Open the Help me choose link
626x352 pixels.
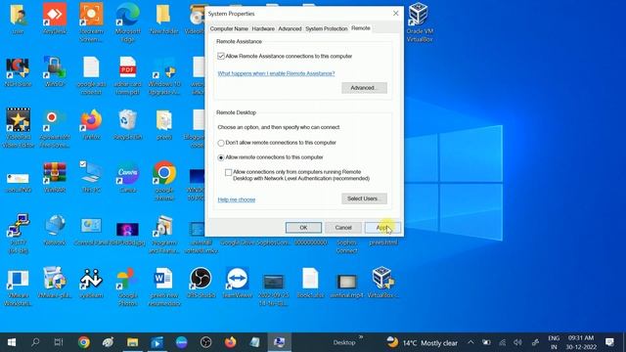pos(237,199)
